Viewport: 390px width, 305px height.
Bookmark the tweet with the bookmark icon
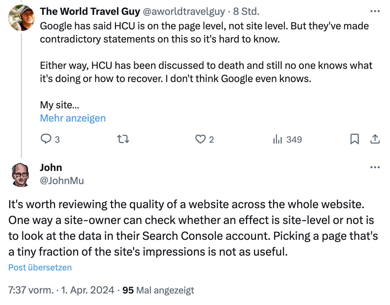pyautogui.click(x=354, y=139)
